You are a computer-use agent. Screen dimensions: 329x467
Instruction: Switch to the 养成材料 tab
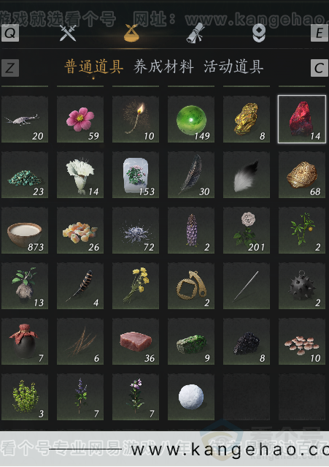point(163,67)
